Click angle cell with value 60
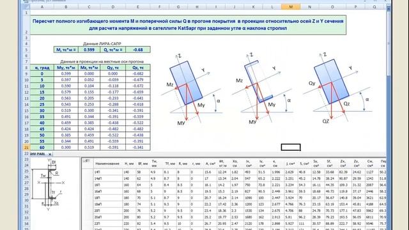Screen dimensions: 409x230 tap(42, 148)
